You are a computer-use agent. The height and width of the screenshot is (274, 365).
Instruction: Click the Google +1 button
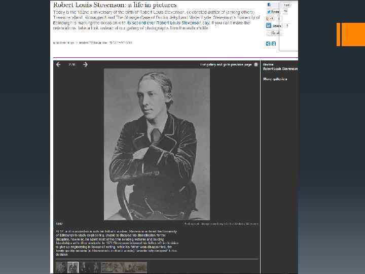point(270,19)
